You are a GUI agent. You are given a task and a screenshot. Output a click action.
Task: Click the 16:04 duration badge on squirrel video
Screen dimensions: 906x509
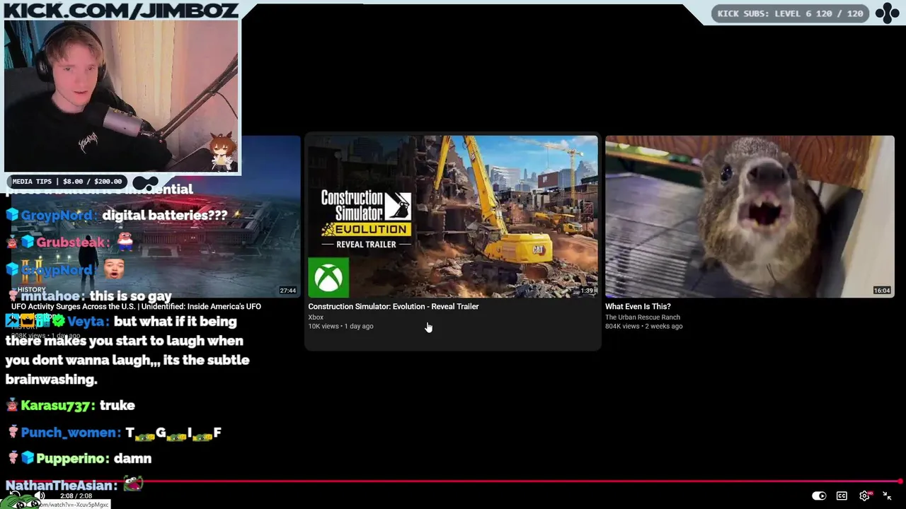tap(882, 291)
